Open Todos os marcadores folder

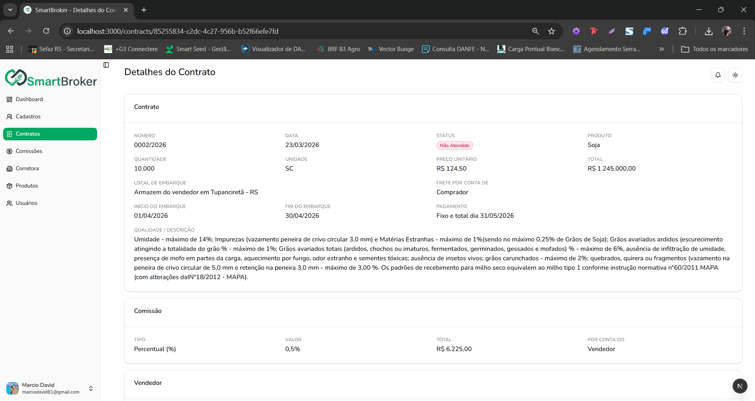(x=714, y=49)
